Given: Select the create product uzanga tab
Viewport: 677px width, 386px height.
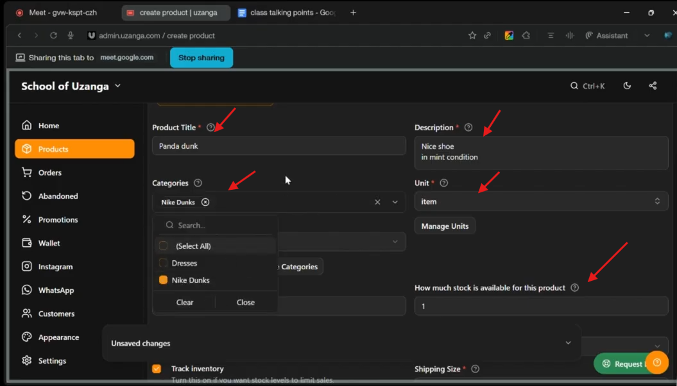Looking at the screenshot, I should click(175, 13).
